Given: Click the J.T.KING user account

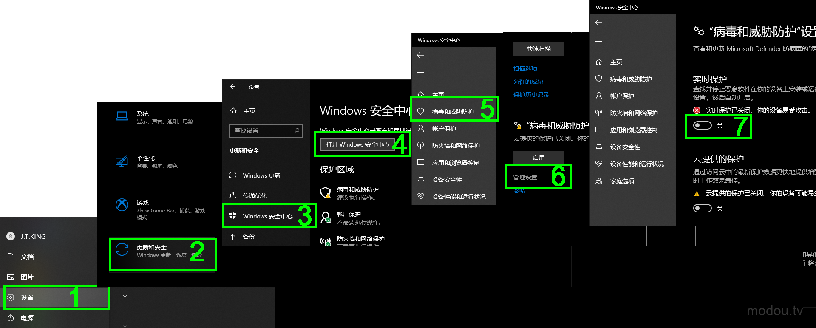Looking at the screenshot, I should [33, 236].
